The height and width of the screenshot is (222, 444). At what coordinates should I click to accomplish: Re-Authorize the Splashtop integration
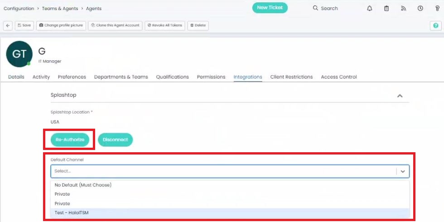[x=70, y=140]
